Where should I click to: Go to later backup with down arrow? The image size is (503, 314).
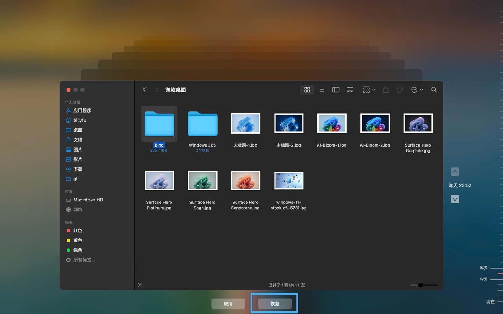pyautogui.click(x=455, y=199)
